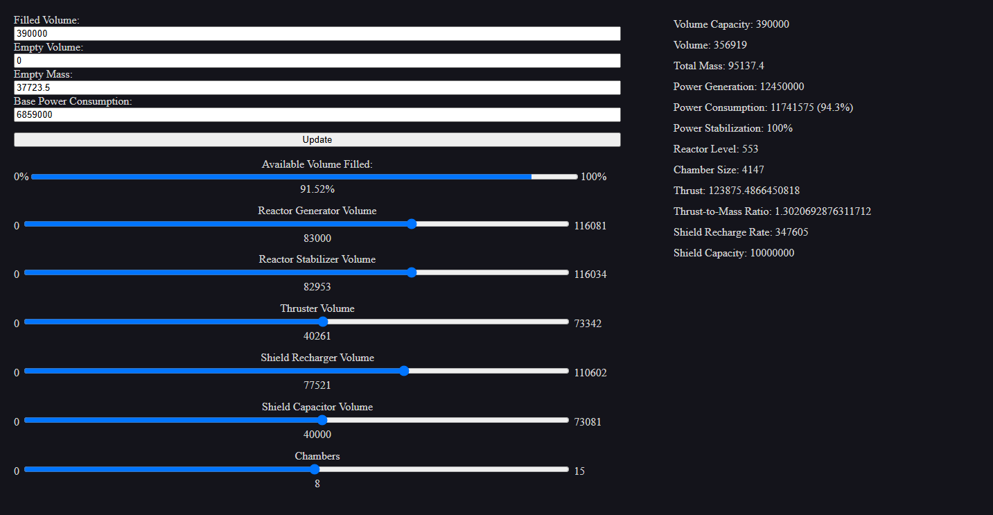Viewport: 993px width, 515px height.
Task: Click the Chamber Size readout
Action: point(719,170)
